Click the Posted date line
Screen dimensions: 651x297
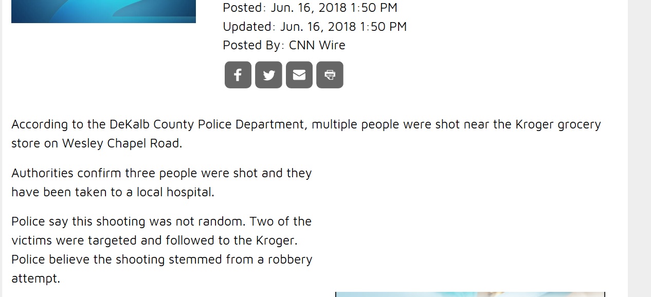310,8
